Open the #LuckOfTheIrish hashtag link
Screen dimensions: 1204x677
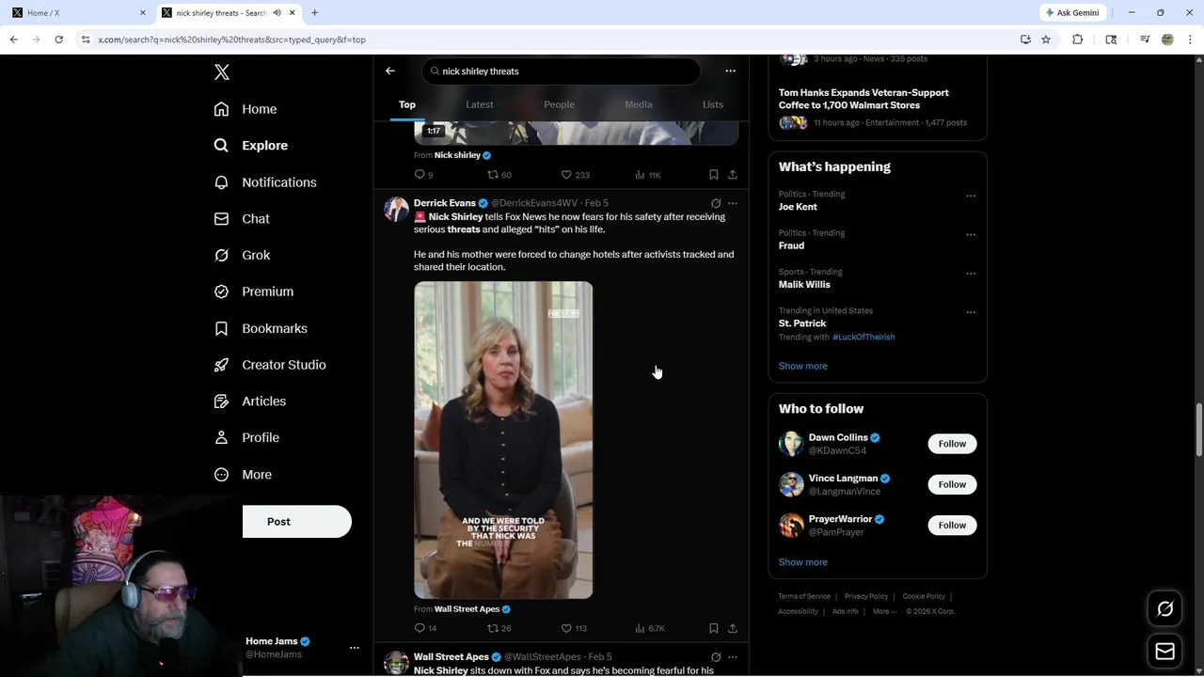coord(863,337)
